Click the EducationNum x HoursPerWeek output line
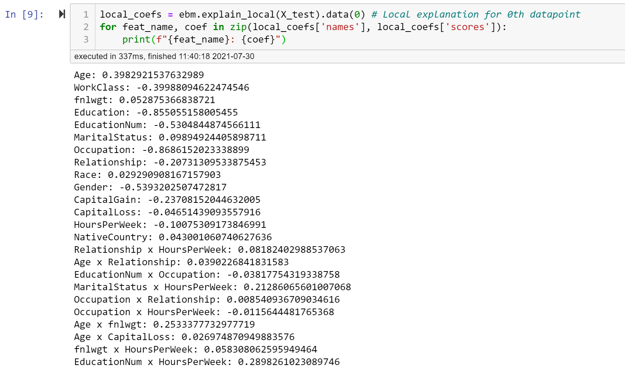The image size is (625, 372). 207,362
